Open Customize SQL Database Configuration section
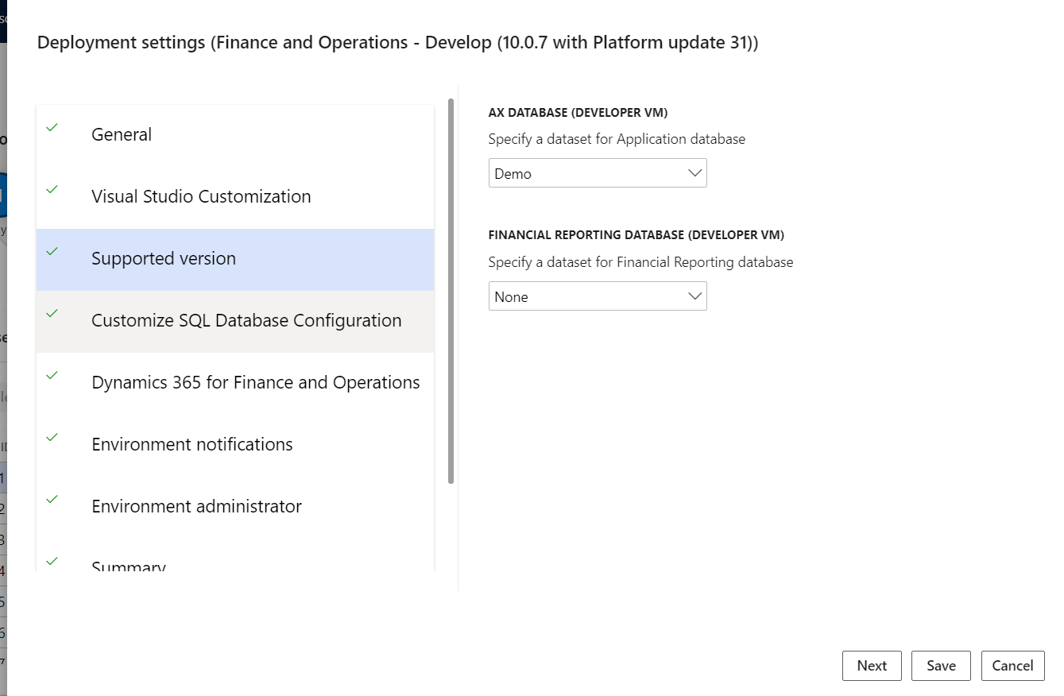 [x=235, y=321]
